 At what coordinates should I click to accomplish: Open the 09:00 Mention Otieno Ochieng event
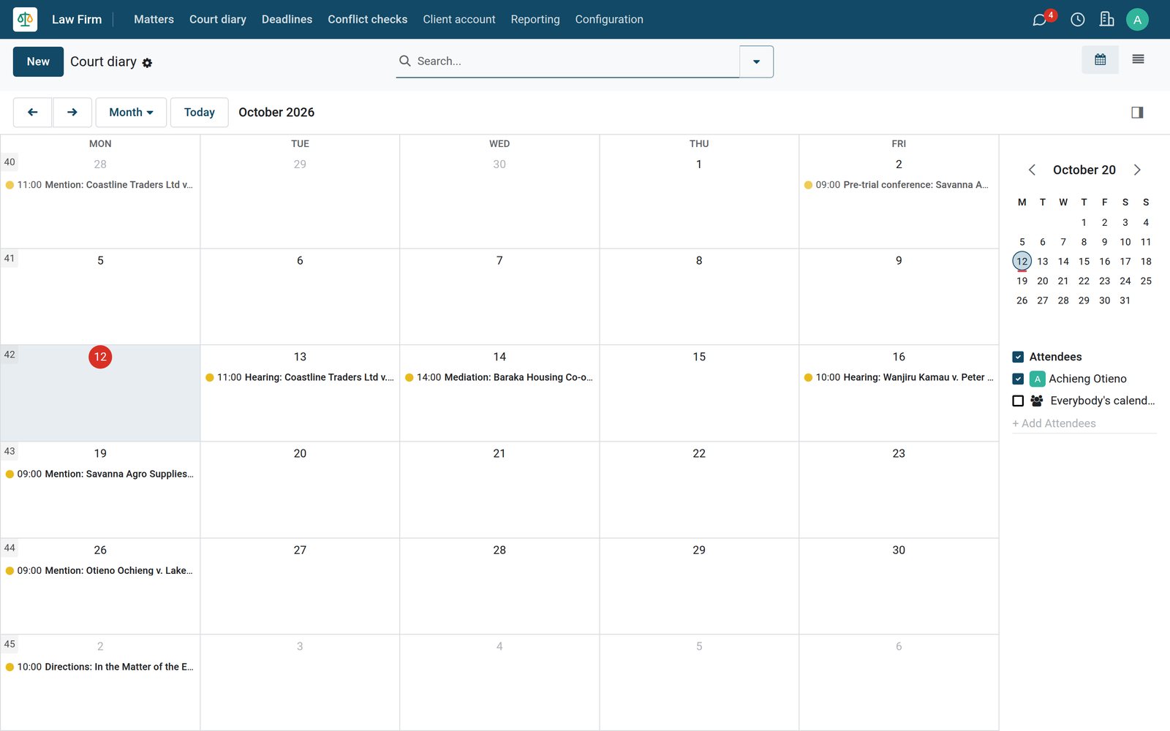tap(100, 570)
